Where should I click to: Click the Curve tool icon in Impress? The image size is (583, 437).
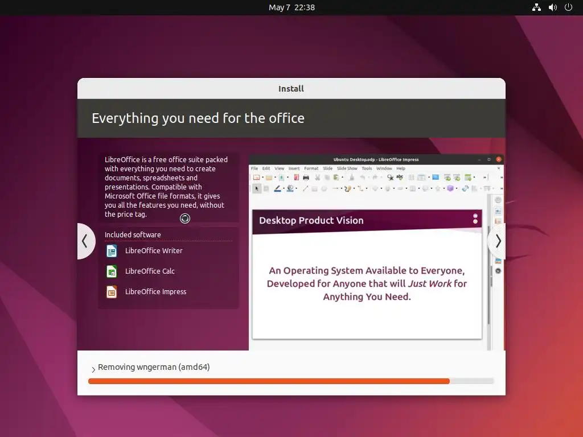click(348, 188)
